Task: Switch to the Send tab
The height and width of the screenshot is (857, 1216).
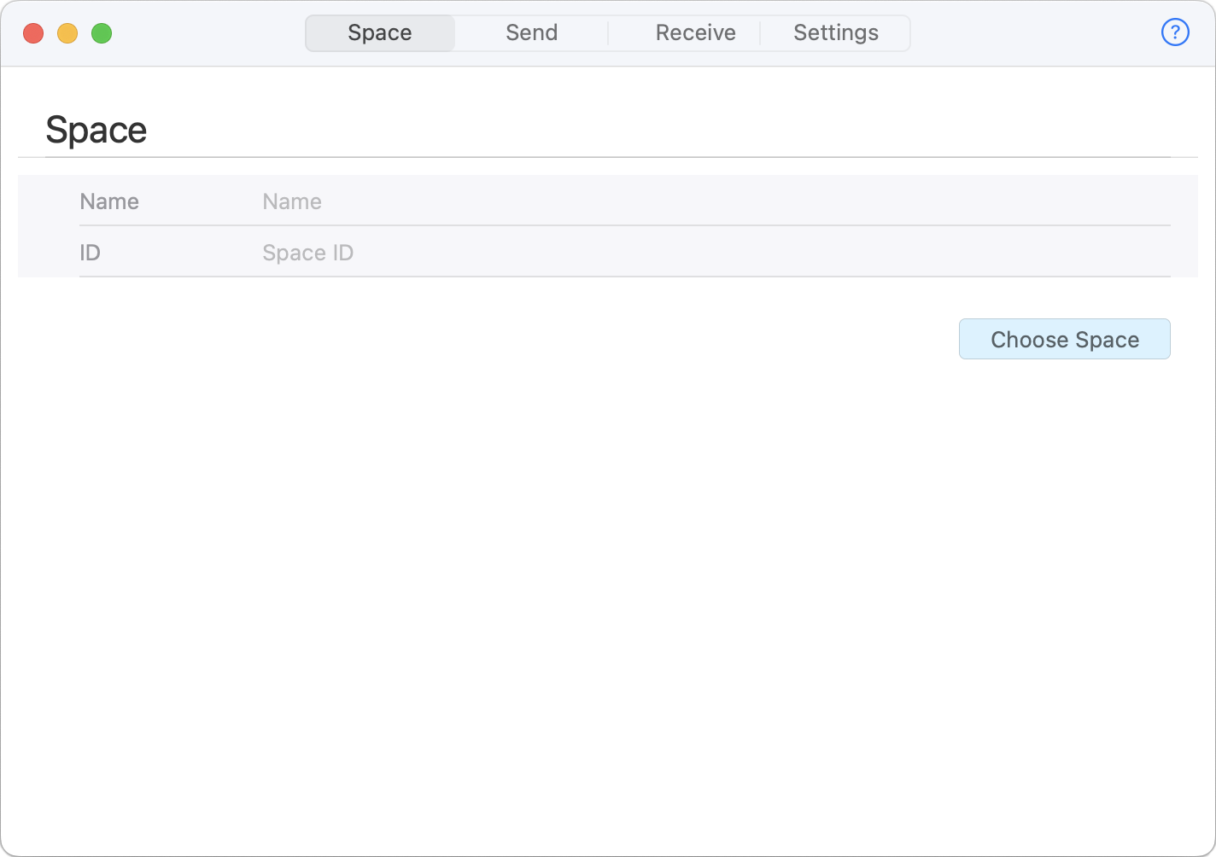Action: pyautogui.click(x=531, y=32)
